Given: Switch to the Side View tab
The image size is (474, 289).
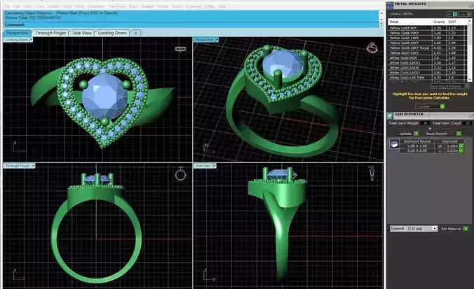Looking at the screenshot, I should [x=82, y=33].
